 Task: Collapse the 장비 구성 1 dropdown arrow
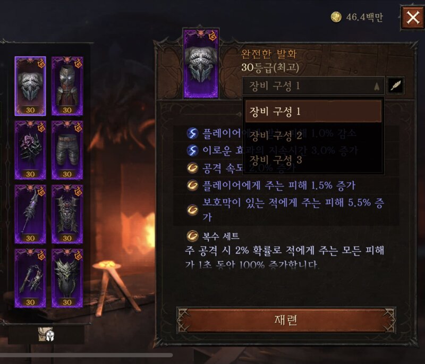(x=377, y=86)
